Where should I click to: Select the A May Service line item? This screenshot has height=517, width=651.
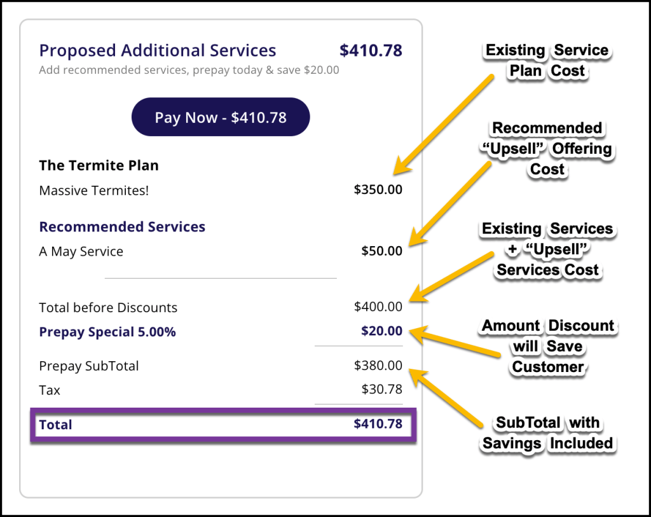(x=81, y=252)
